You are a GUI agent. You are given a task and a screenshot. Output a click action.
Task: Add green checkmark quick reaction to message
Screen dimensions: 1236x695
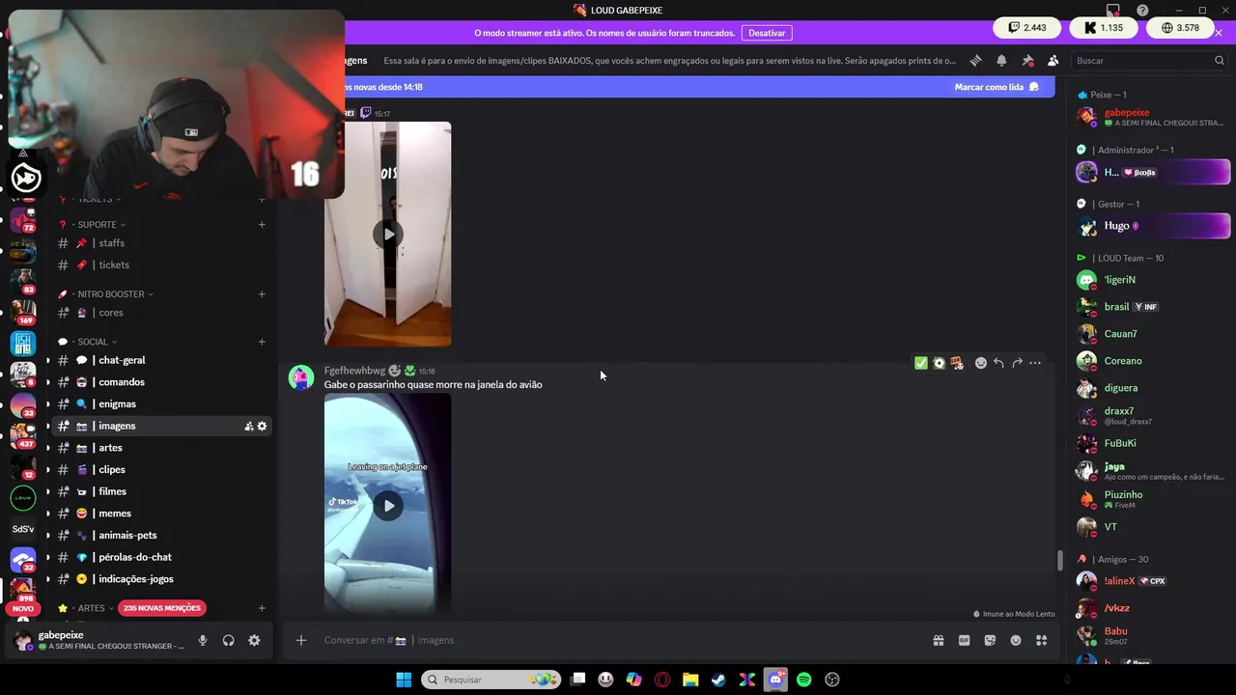tap(921, 363)
